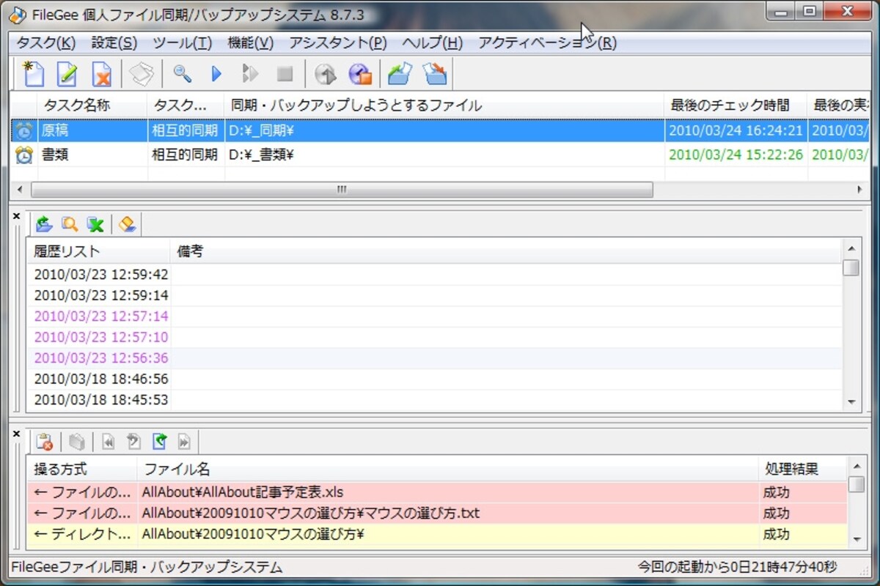Image resolution: width=880 pixels, height=586 pixels.
Task: Click the delete task icon
Action: pyautogui.click(x=101, y=74)
